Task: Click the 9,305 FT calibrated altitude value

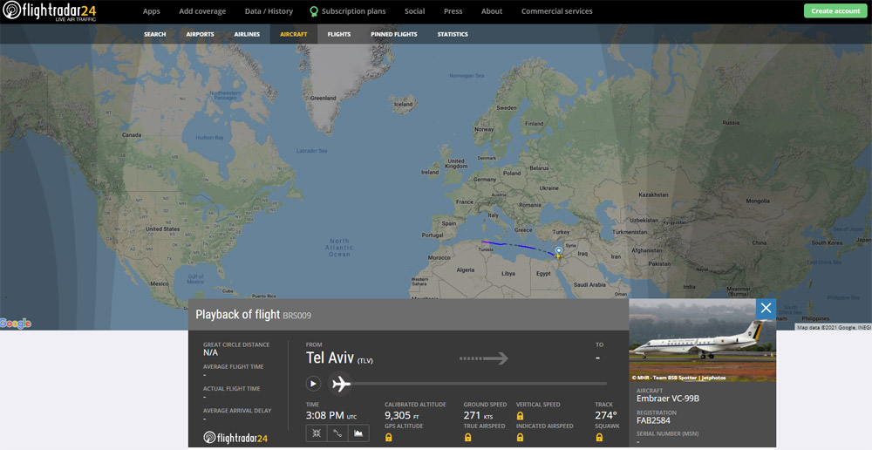Action: [401, 415]
